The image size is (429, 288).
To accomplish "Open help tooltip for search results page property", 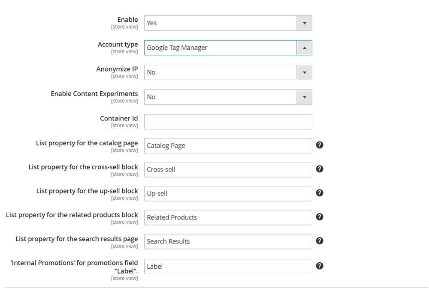I will (x=320, y=241).
